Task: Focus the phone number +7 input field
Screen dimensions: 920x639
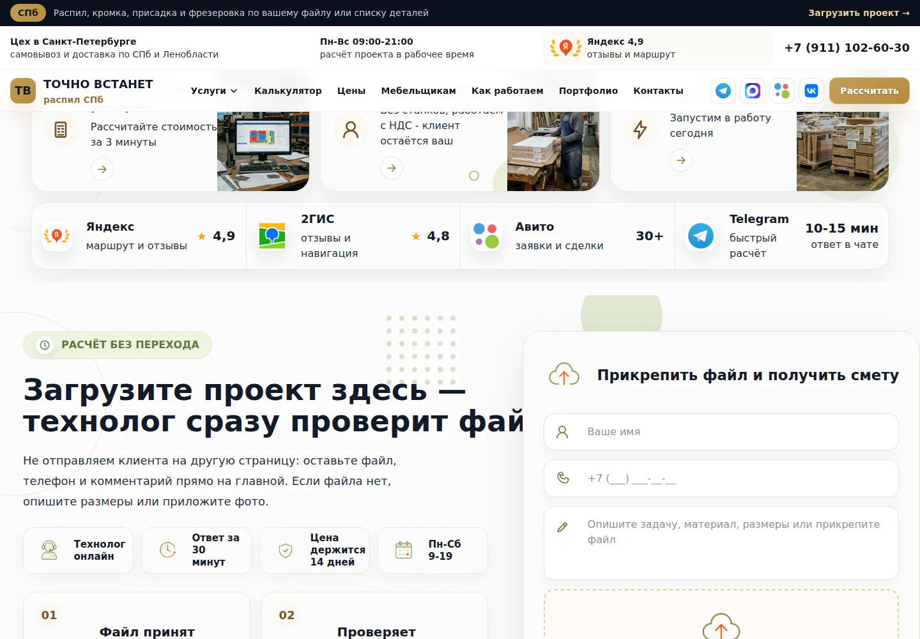Action: pyautogui.click(x=721, y=479)
